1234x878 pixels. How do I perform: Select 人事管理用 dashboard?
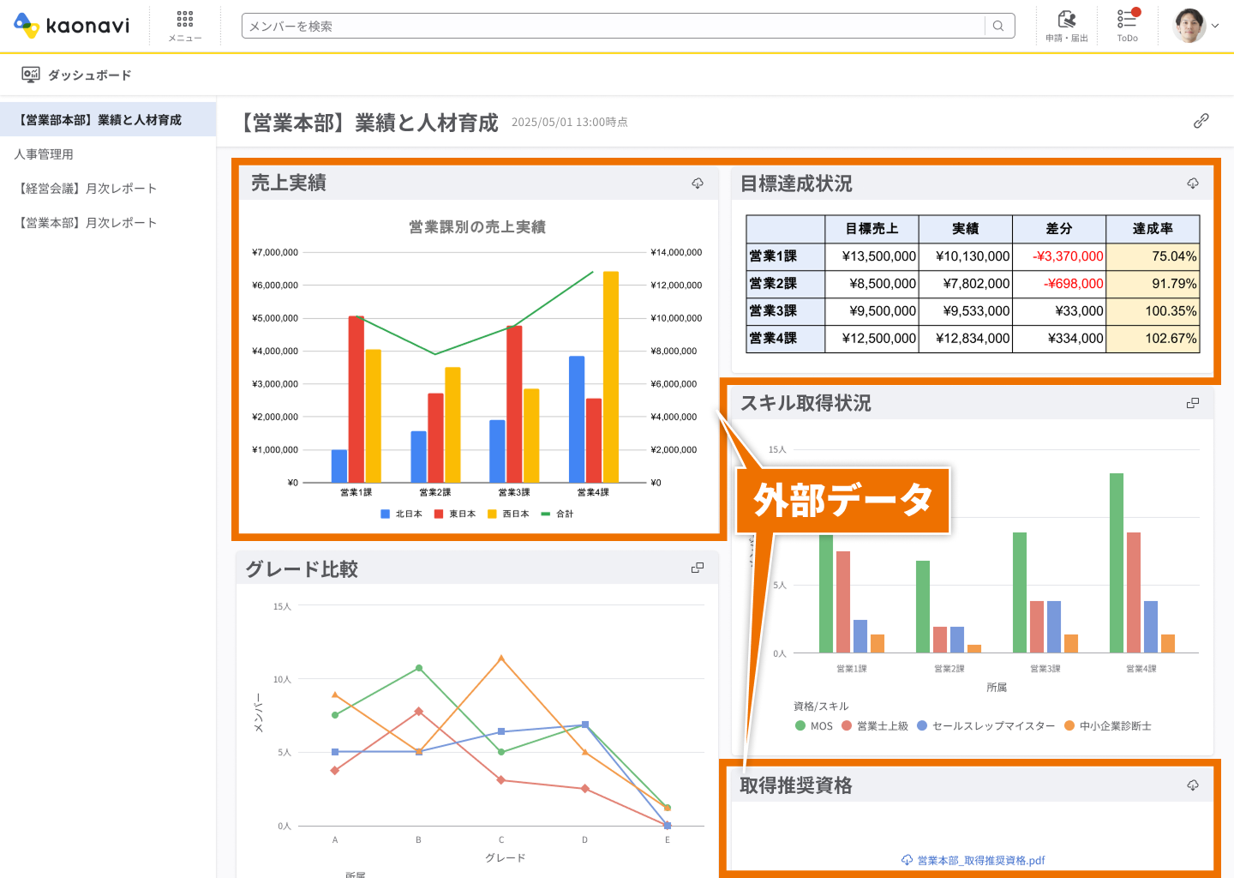(x=108, y=154)
